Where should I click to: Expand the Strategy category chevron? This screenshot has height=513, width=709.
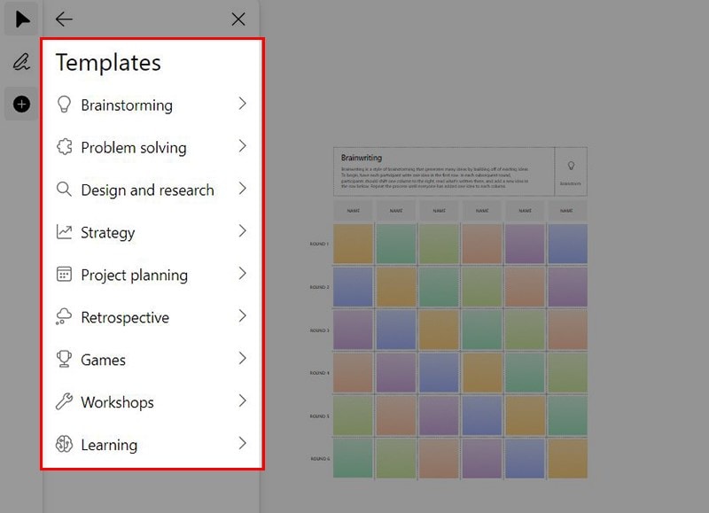(241, 232)
